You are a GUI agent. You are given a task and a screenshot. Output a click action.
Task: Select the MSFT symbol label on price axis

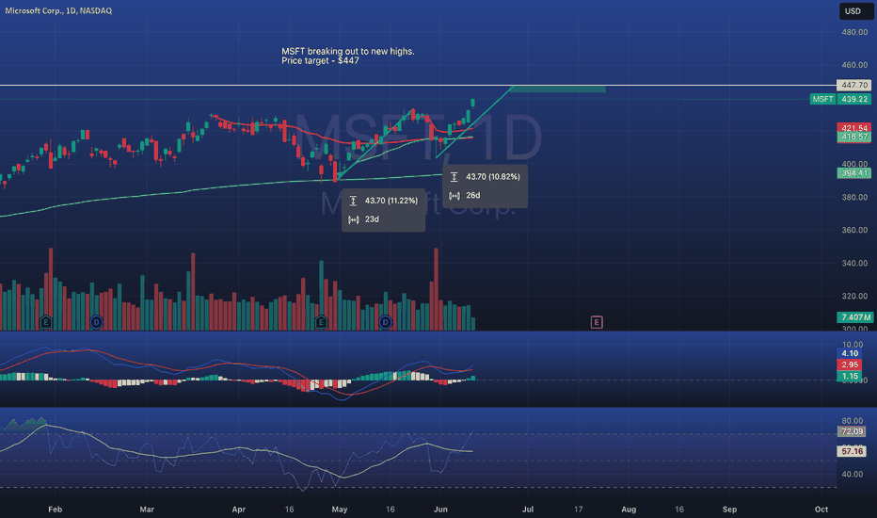coord(822,99)
